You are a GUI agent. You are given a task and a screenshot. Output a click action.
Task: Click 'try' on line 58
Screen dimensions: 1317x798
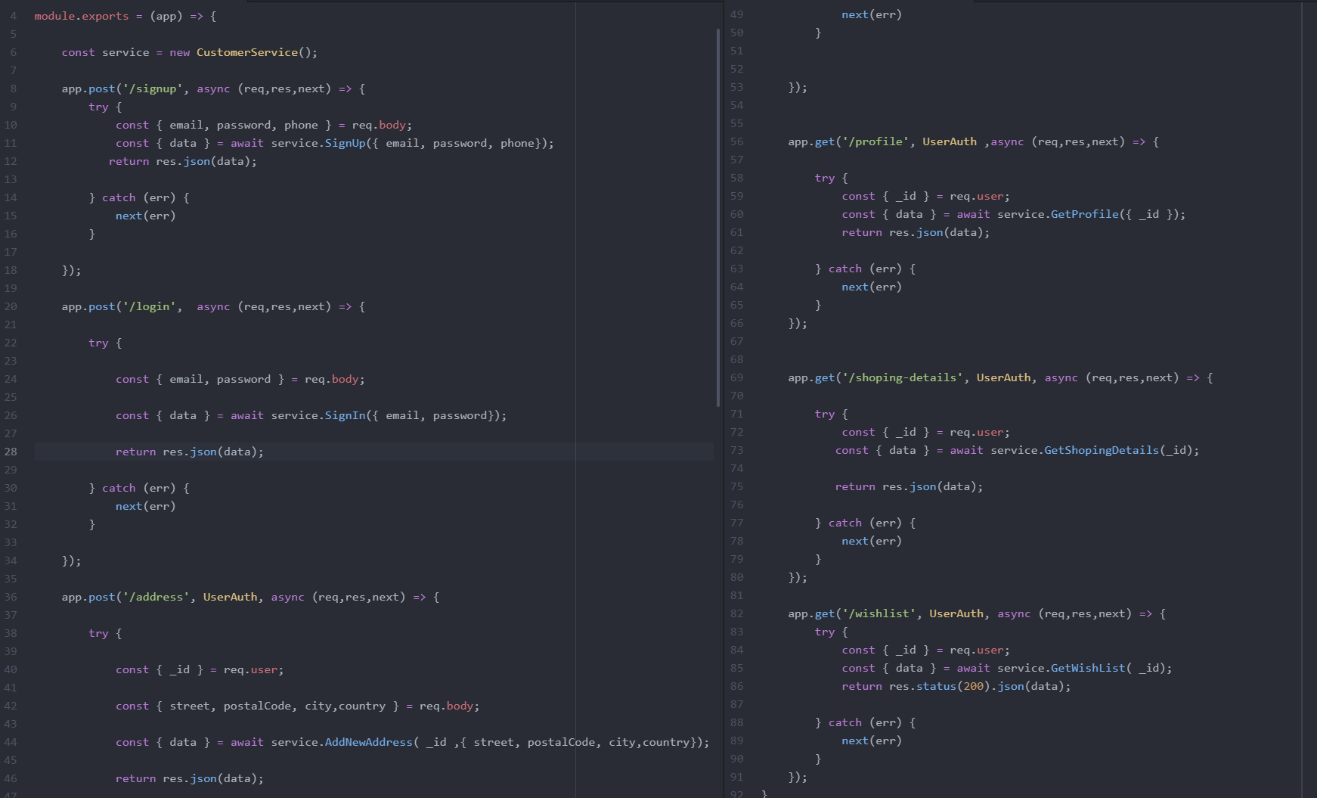[x=825, y=178]
